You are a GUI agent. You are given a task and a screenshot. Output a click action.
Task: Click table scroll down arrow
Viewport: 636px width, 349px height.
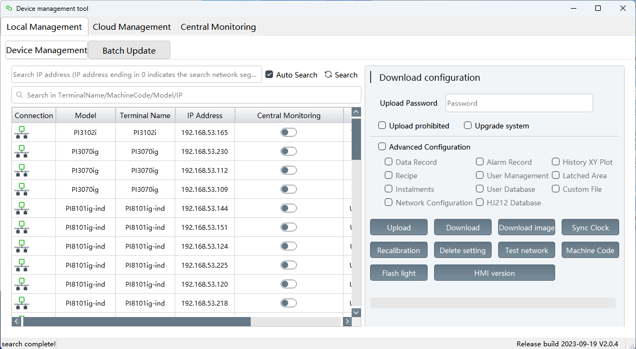coord(356,313)
